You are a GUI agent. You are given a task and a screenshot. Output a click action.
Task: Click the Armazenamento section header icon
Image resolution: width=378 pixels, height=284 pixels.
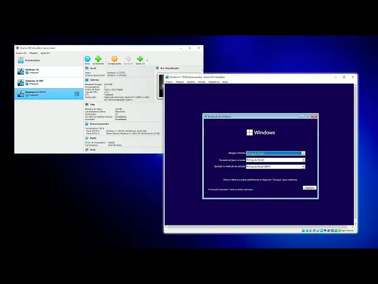pyautogui.click(x=87, y=124)
